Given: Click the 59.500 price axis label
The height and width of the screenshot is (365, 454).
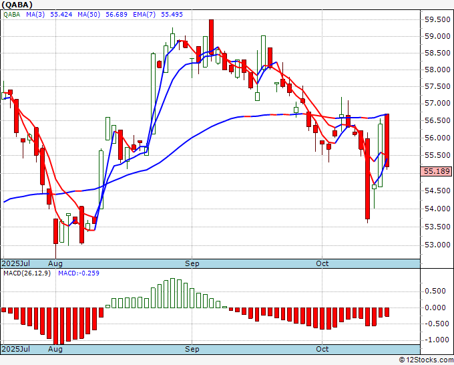Looking at the screenshot, I should point(437,19).
